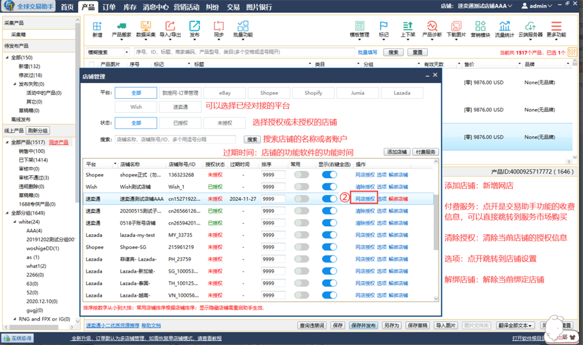
Task: Open the 店铺 selector dropdown in title bar
Action: pyautogui.click(x=510, y=6)
